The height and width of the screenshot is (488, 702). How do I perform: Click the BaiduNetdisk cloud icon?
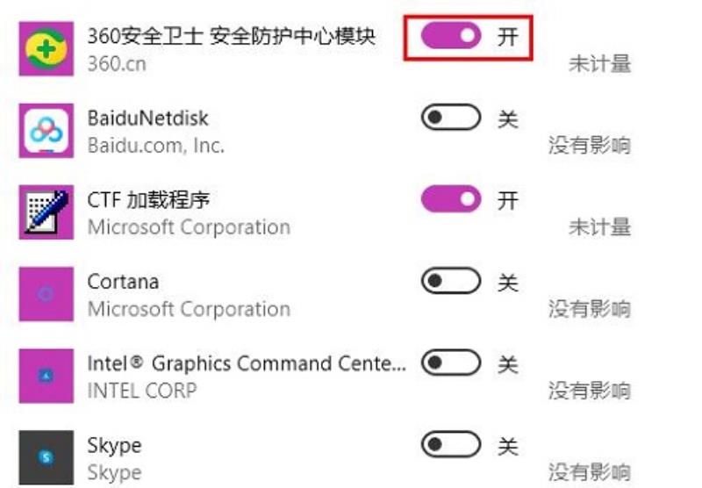point(47,130)
